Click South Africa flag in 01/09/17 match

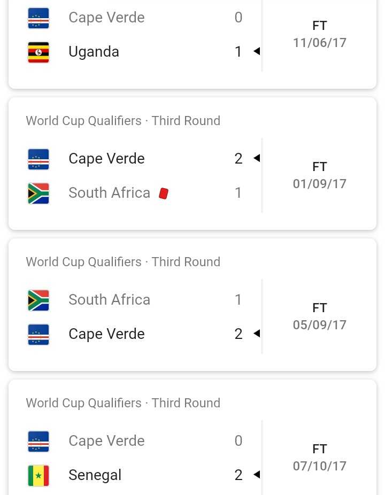(x=38, y=194)
